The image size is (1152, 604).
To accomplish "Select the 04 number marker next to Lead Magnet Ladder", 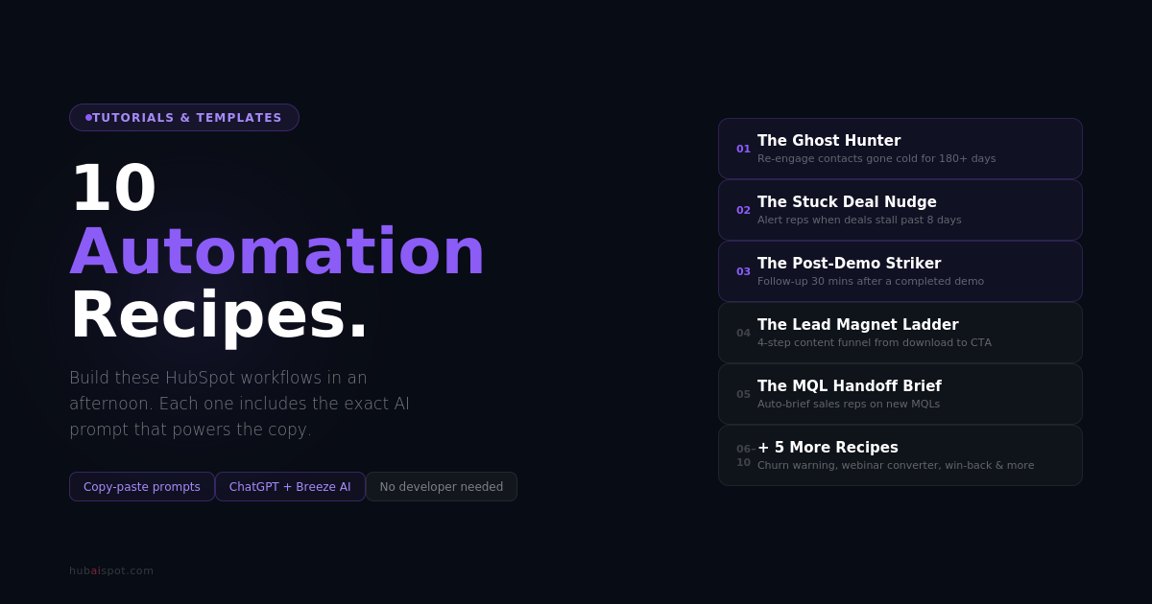I will (x=743, y=333).
